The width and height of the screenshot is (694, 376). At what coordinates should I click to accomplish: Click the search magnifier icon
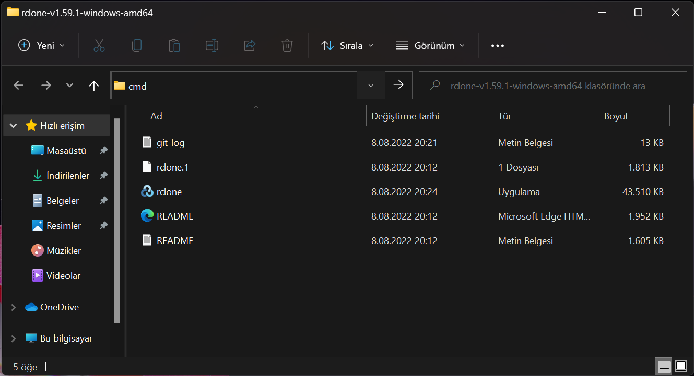click(434, 85)
